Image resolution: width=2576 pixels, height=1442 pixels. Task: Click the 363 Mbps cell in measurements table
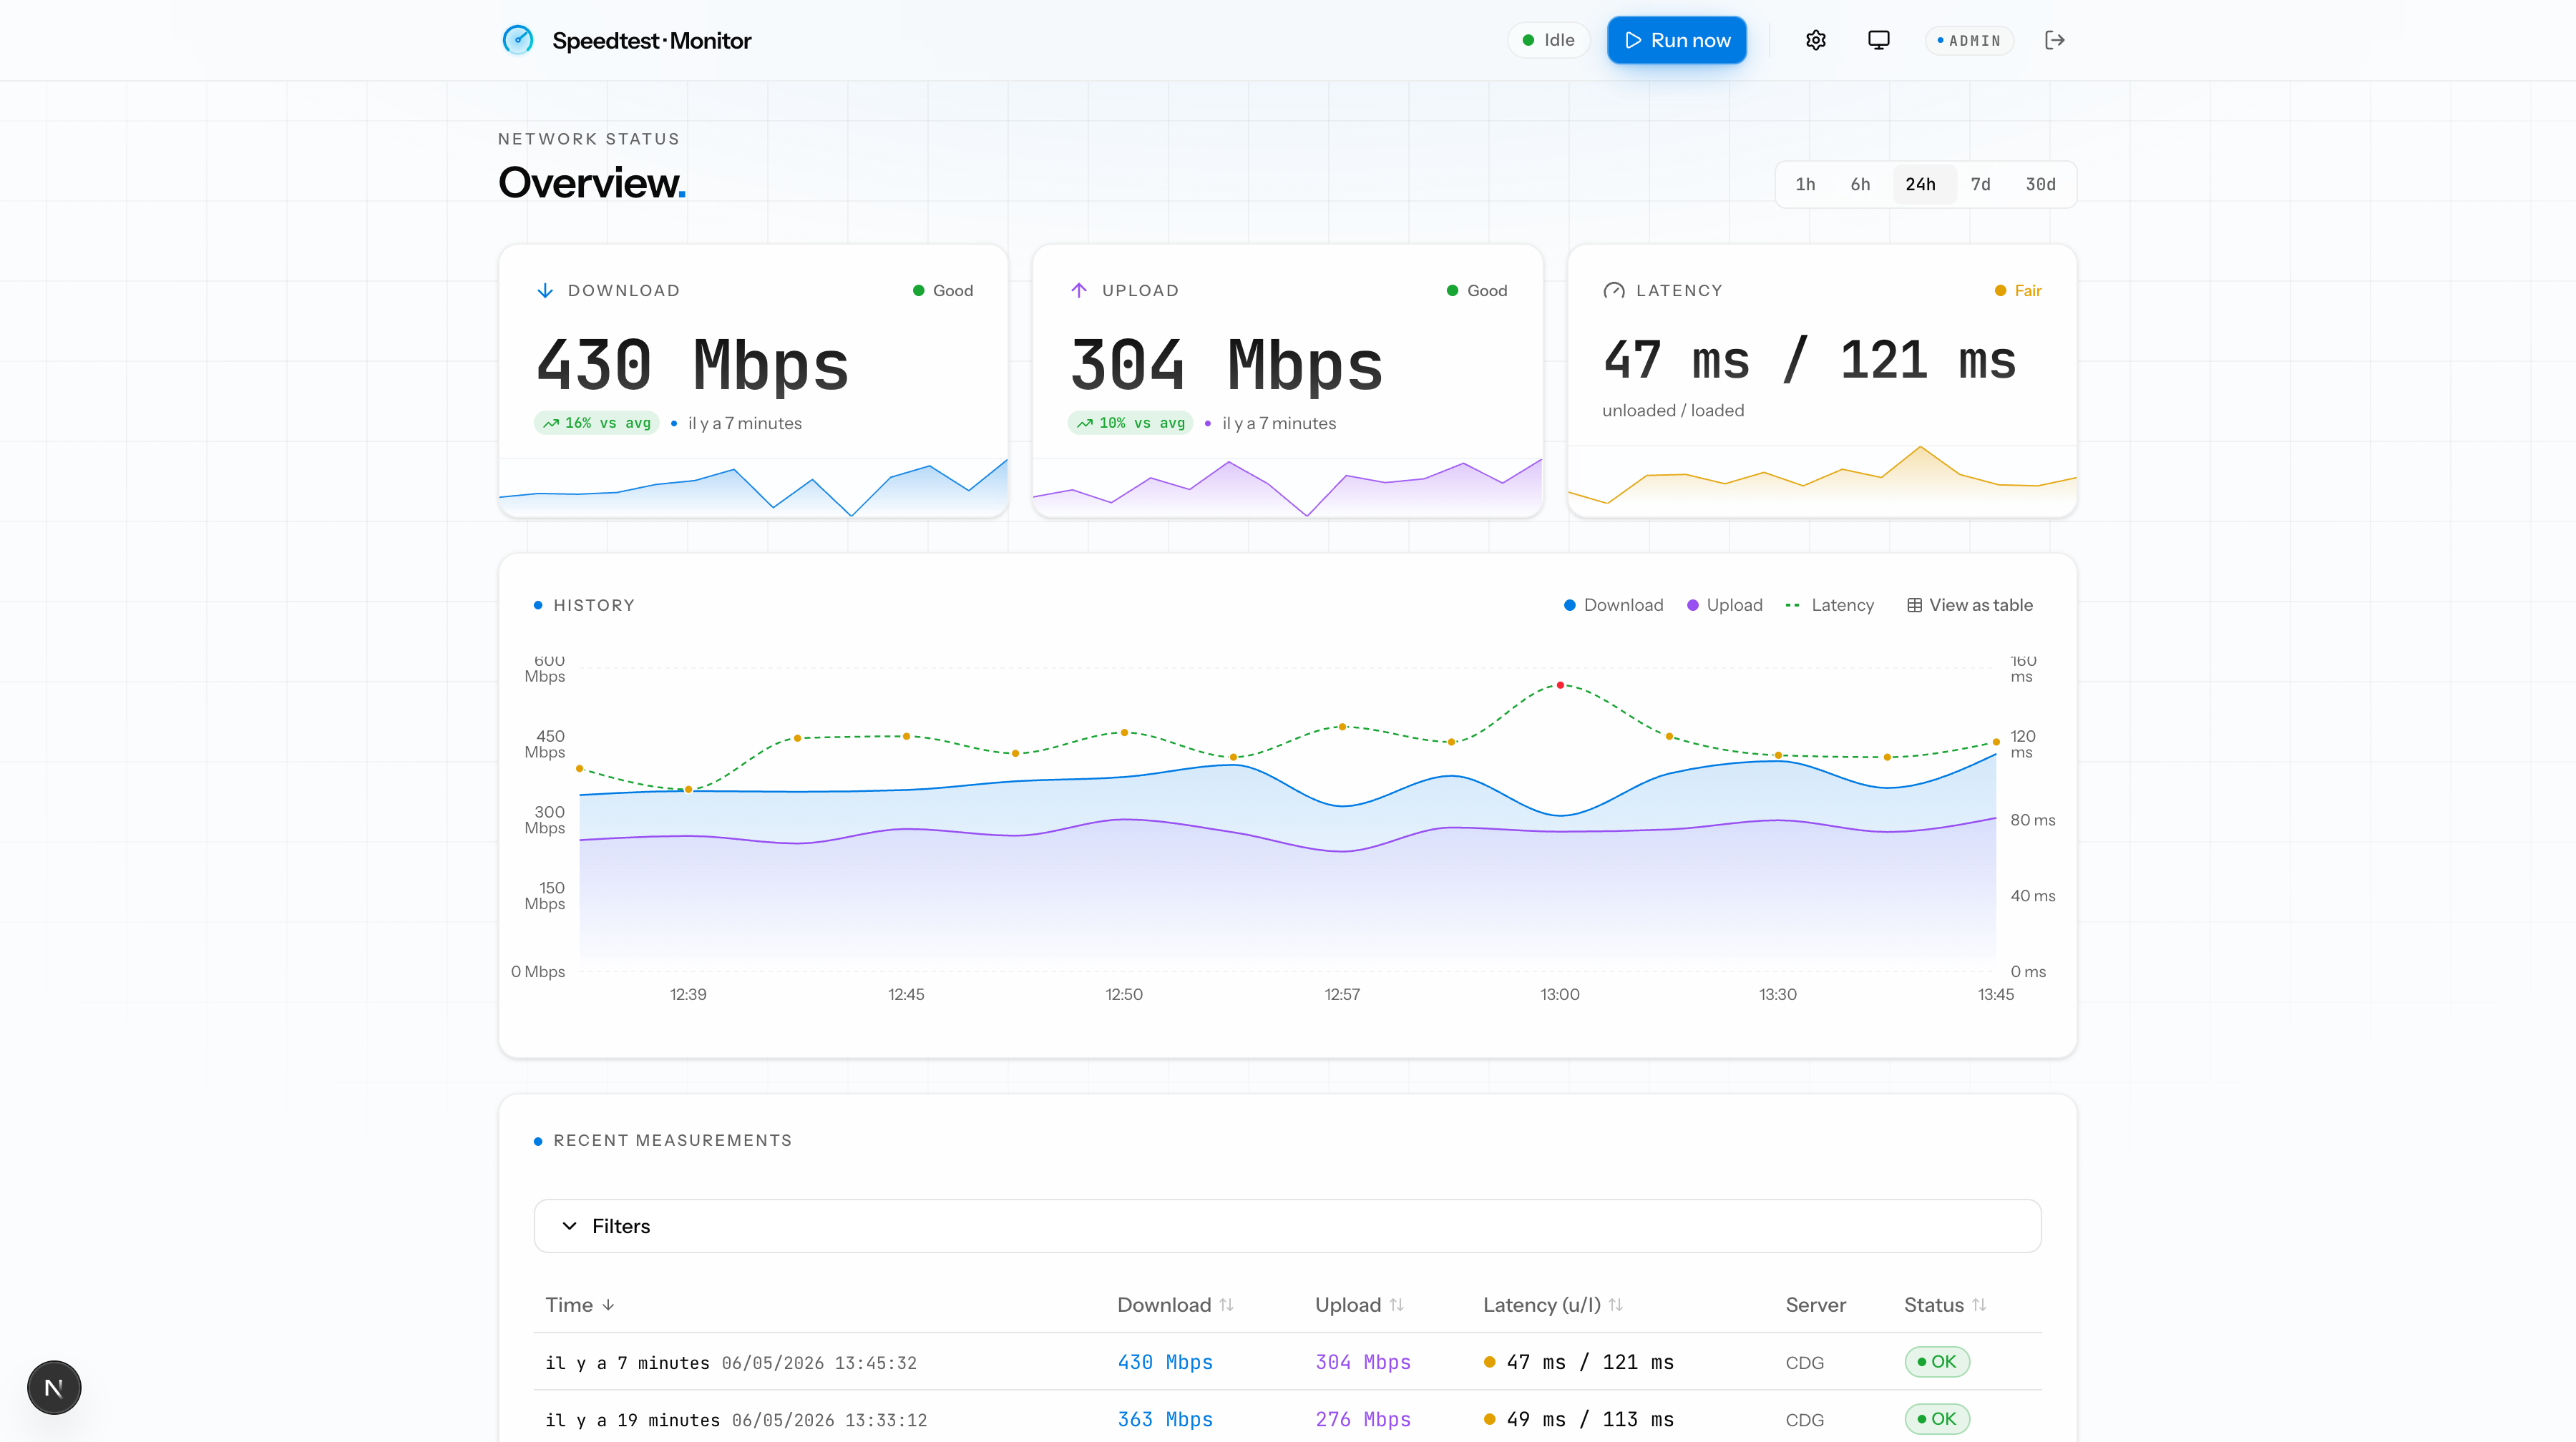click(1165, 1419)
